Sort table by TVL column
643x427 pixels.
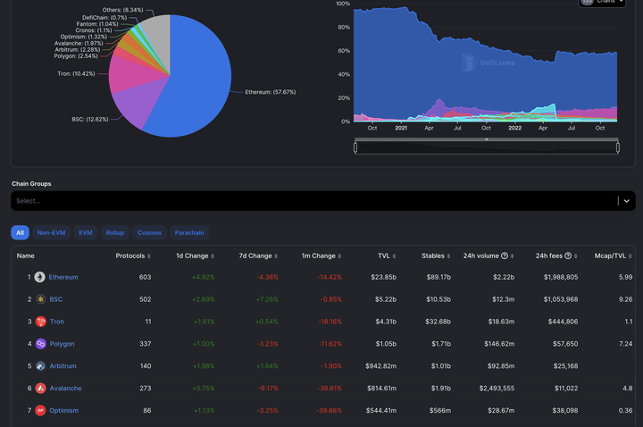[x=387, y=256]
